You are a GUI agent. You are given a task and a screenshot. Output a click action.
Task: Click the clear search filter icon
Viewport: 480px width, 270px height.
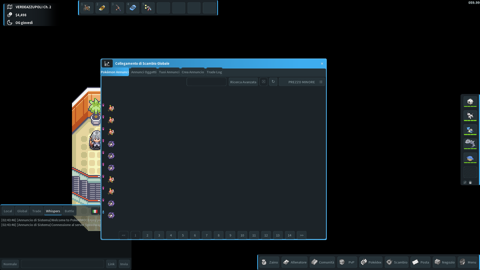pyautogui.click(x=264, y=81)
